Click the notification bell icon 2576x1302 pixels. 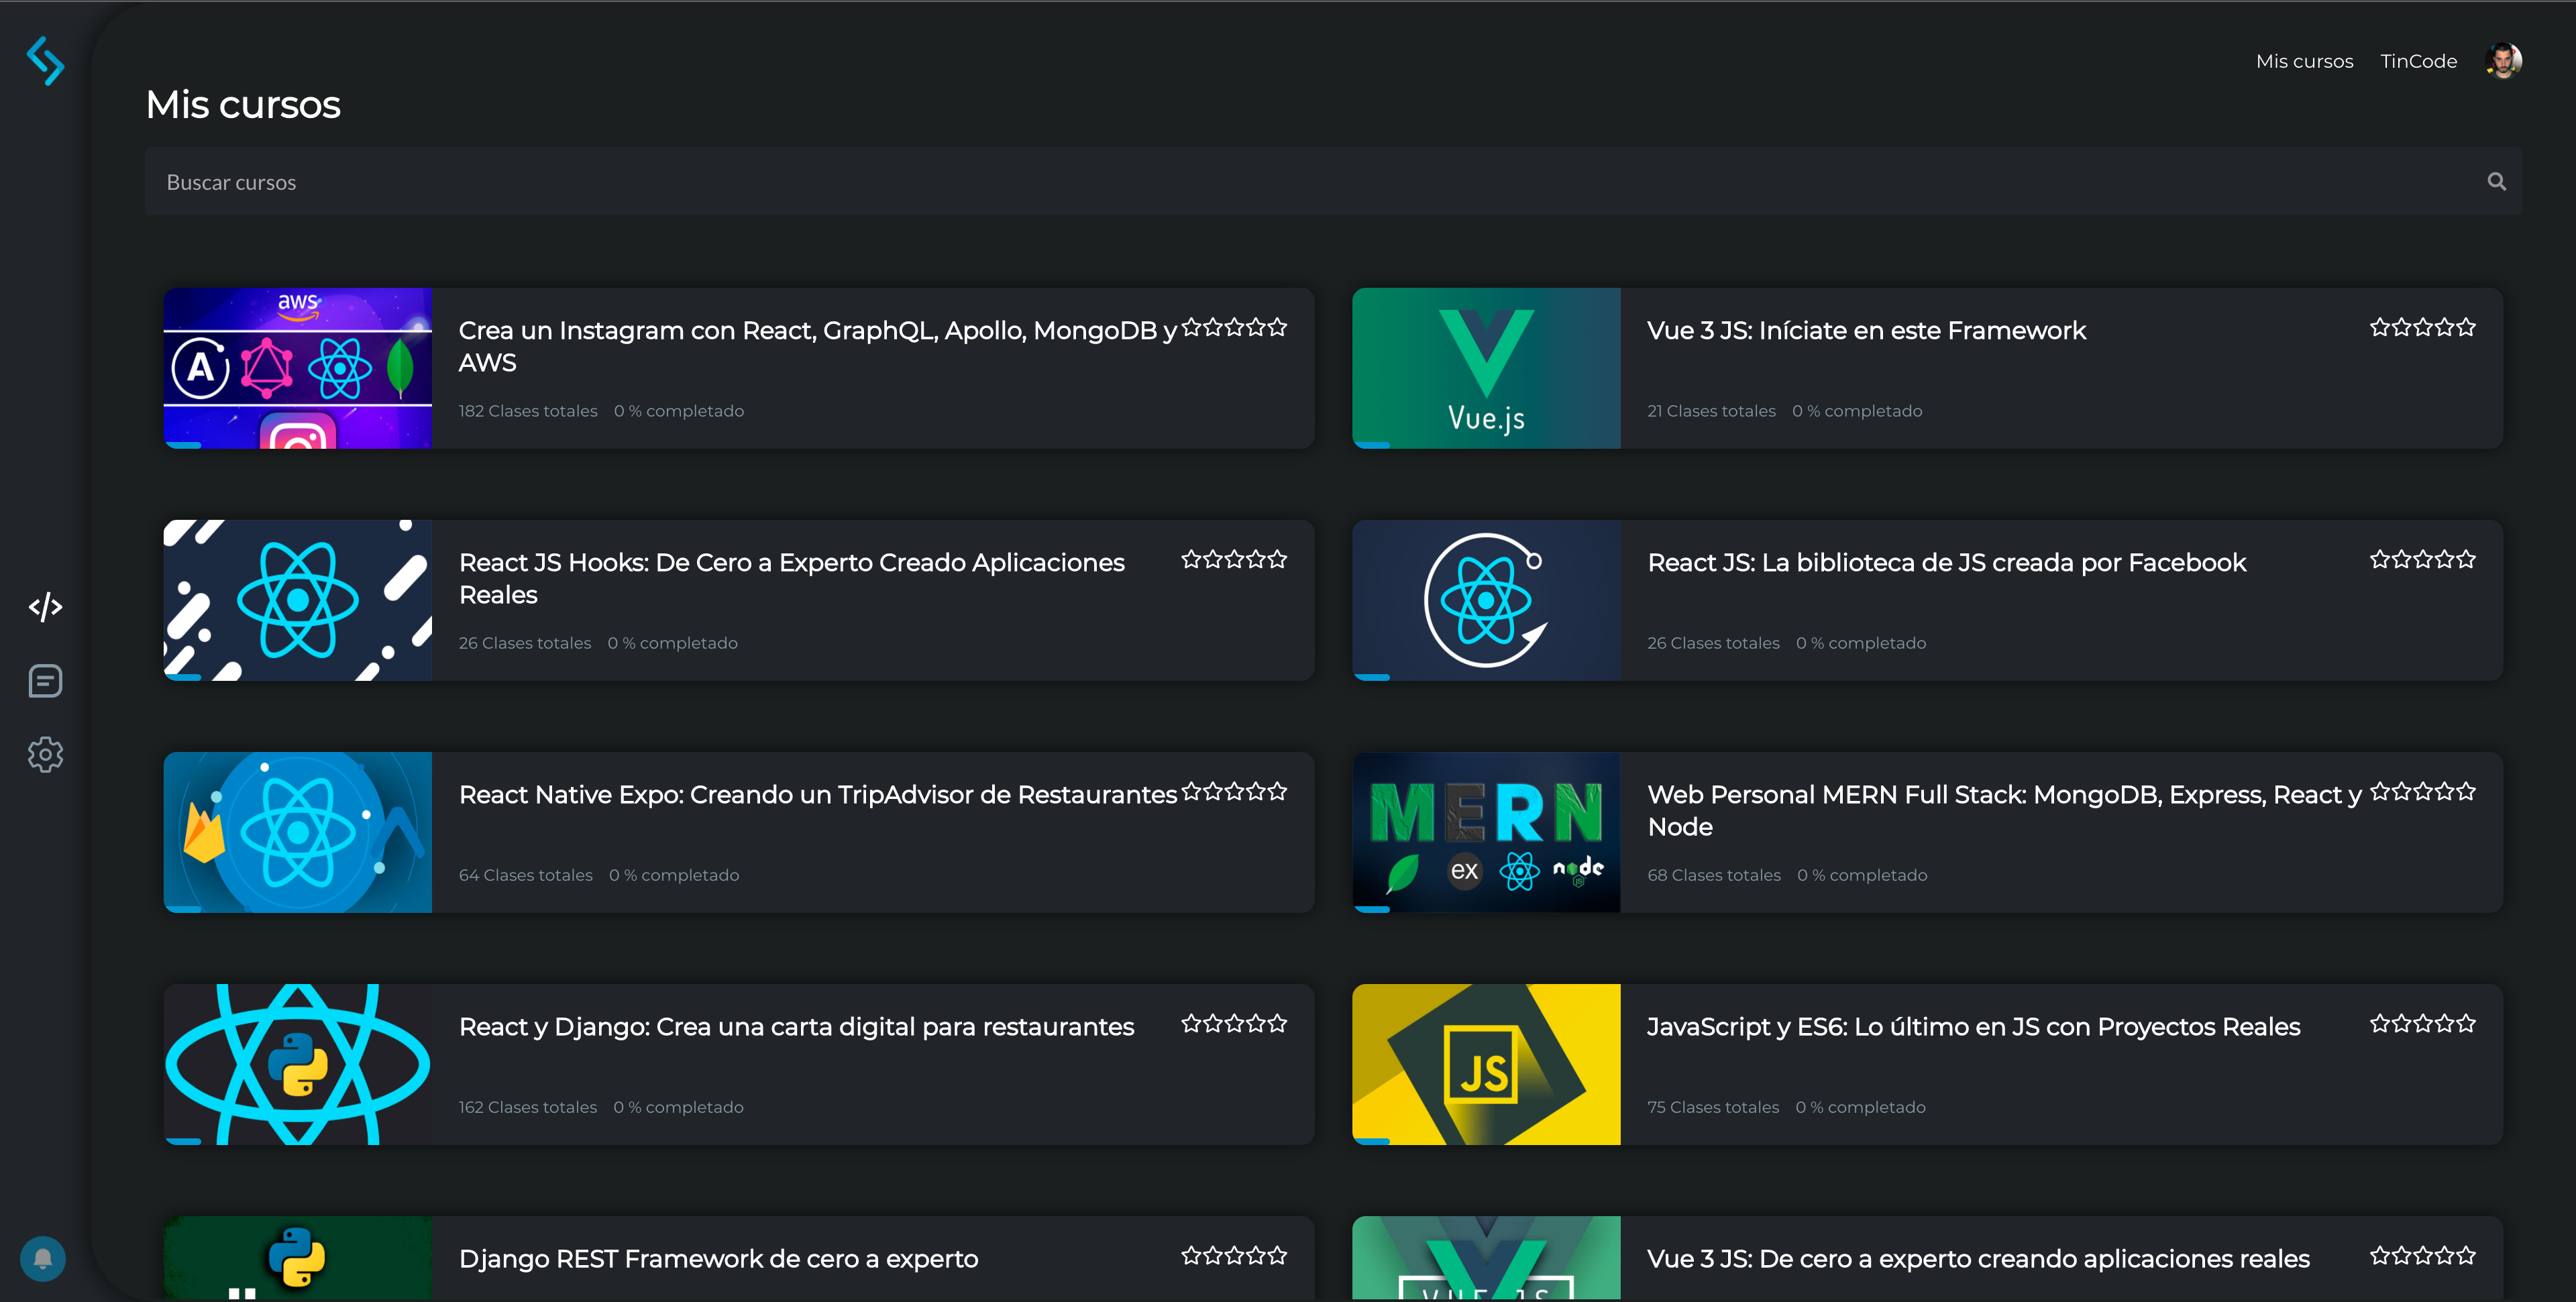click(x=43, y=1258)
